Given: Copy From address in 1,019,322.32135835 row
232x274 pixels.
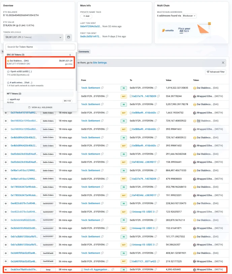Looking at the screenshot, I should (x=102, y=88).
